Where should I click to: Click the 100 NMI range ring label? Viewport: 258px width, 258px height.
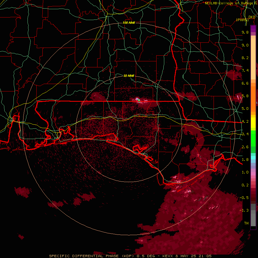coord(129,23)
